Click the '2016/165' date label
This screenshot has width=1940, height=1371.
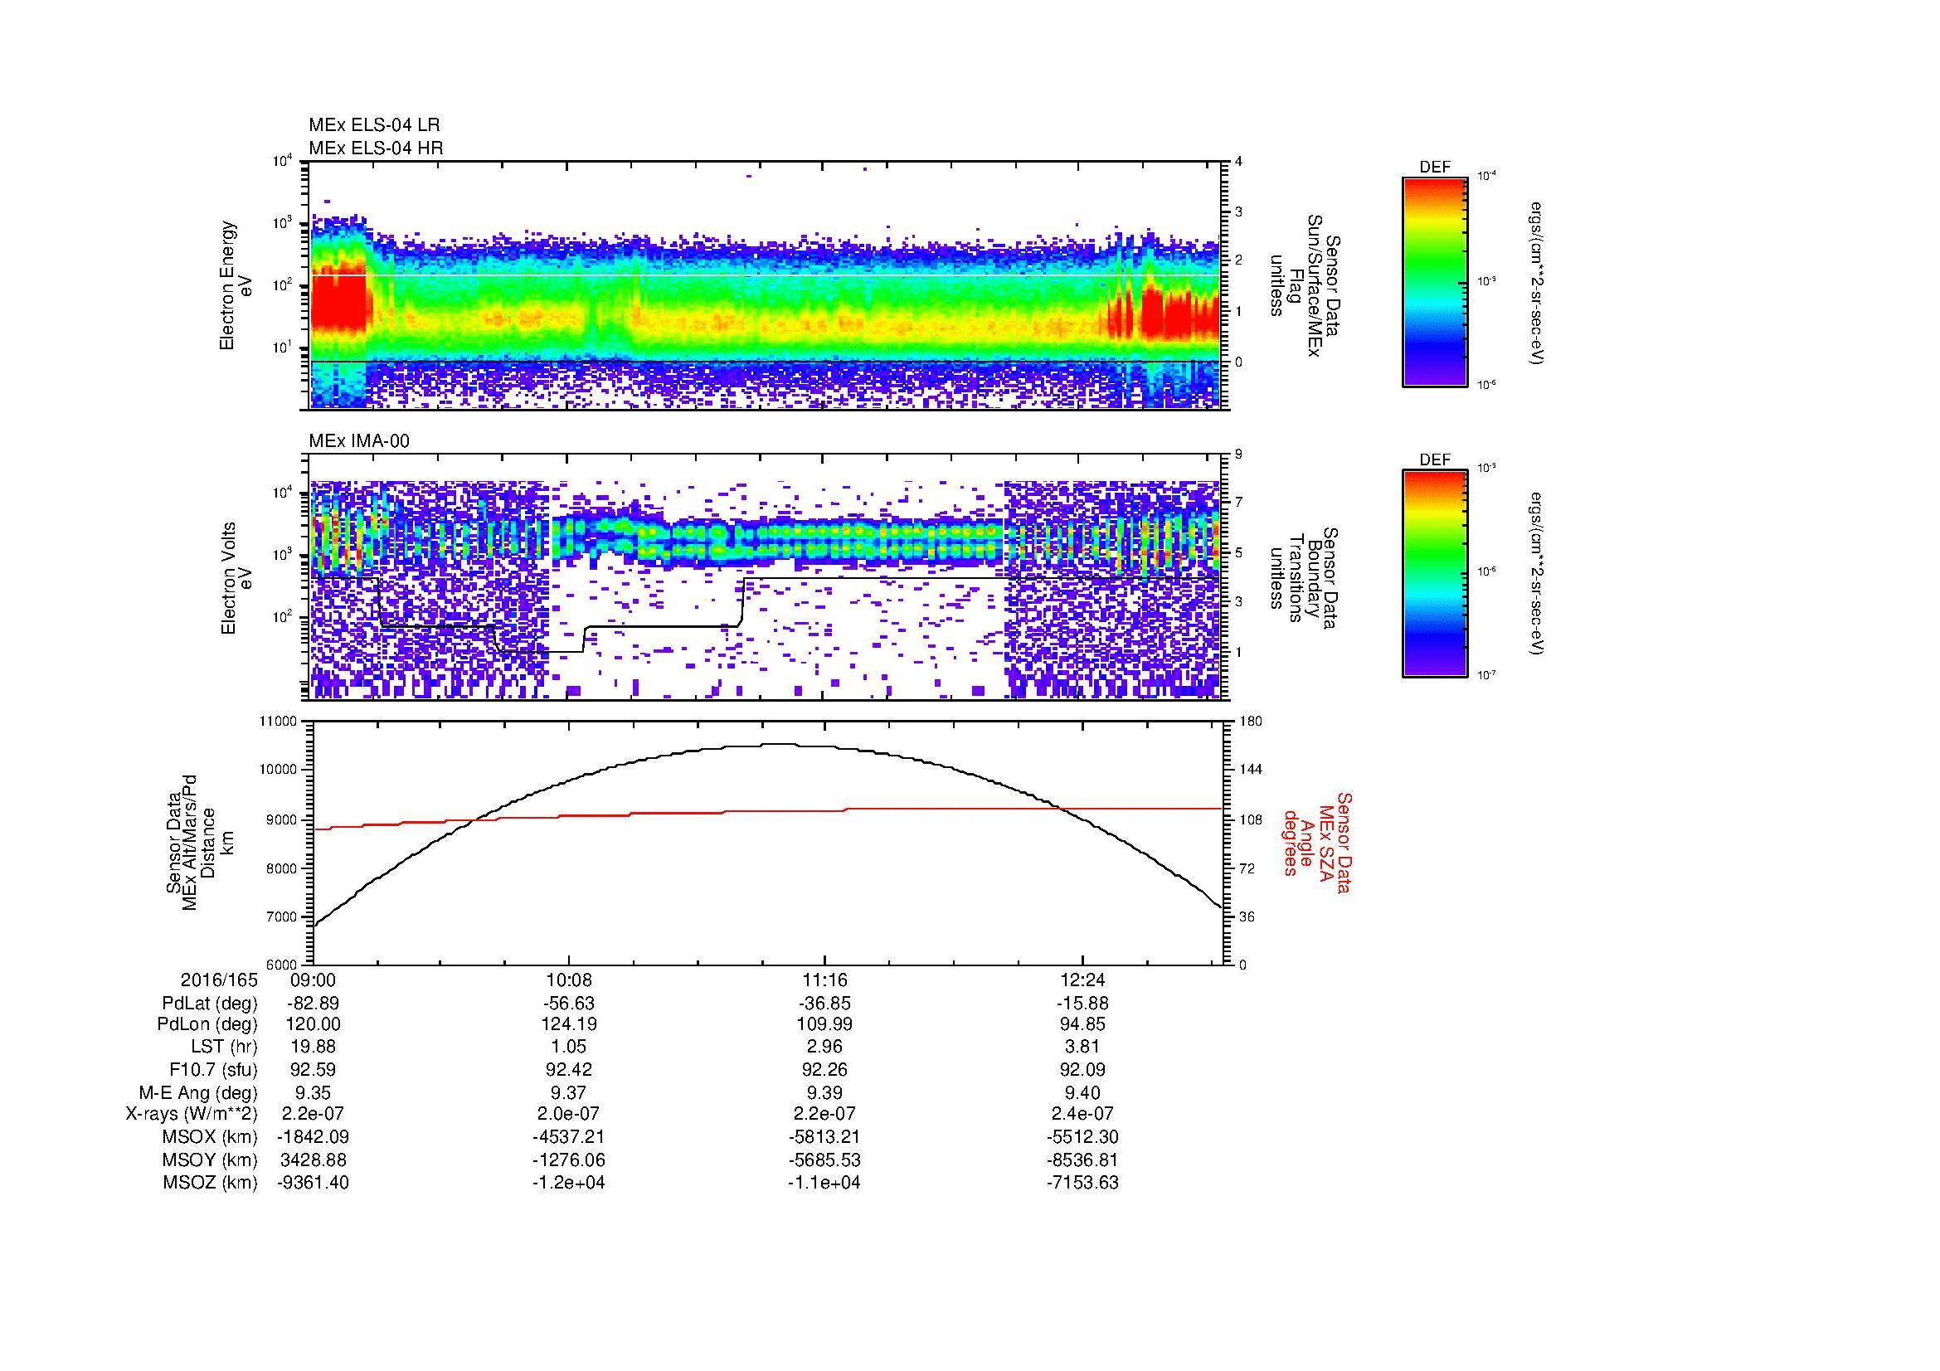click(x=219, y=980)
